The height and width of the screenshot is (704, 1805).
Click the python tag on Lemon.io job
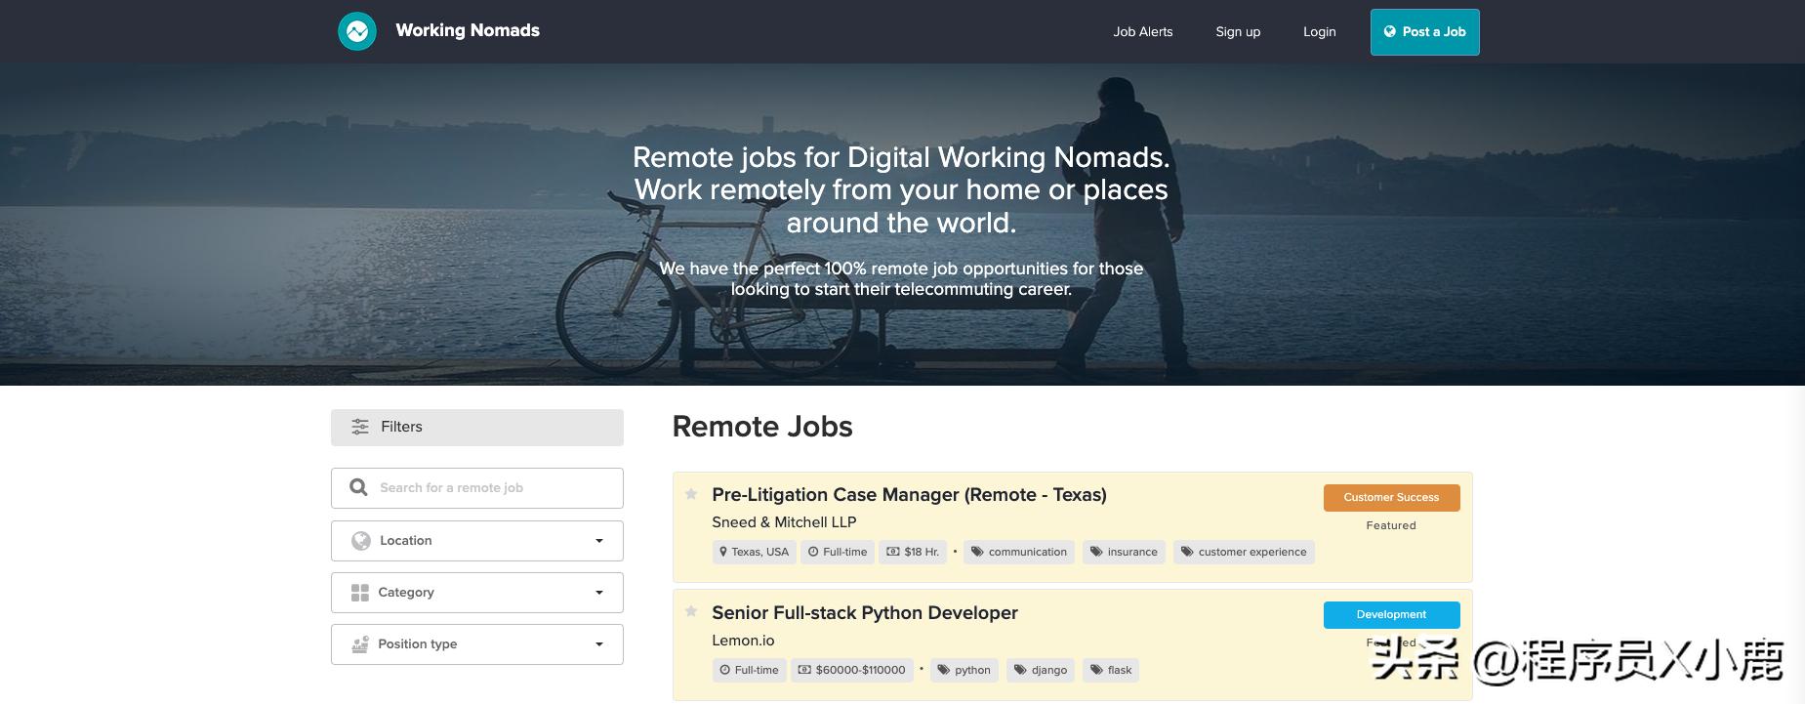[964, 670]
